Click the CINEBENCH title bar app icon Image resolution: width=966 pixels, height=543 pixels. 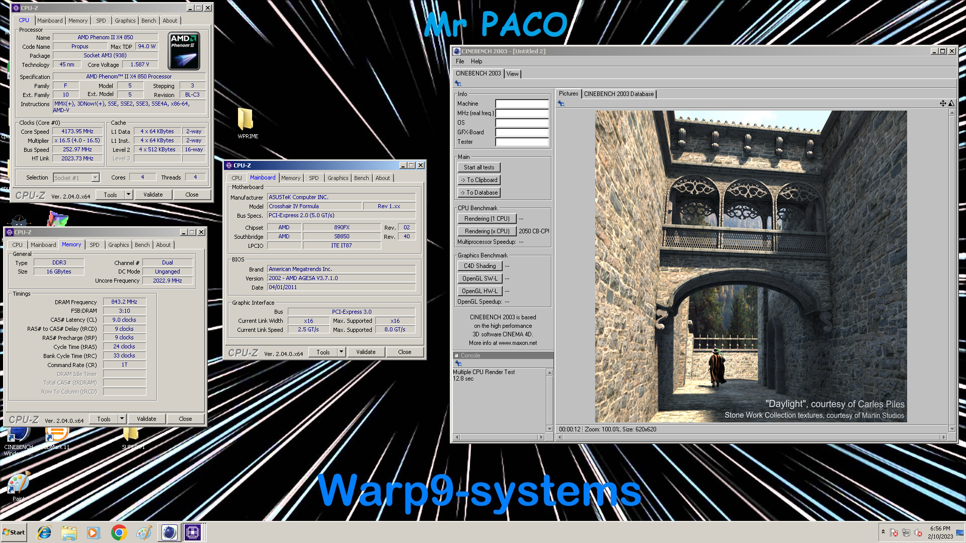[x=457, y=51]
